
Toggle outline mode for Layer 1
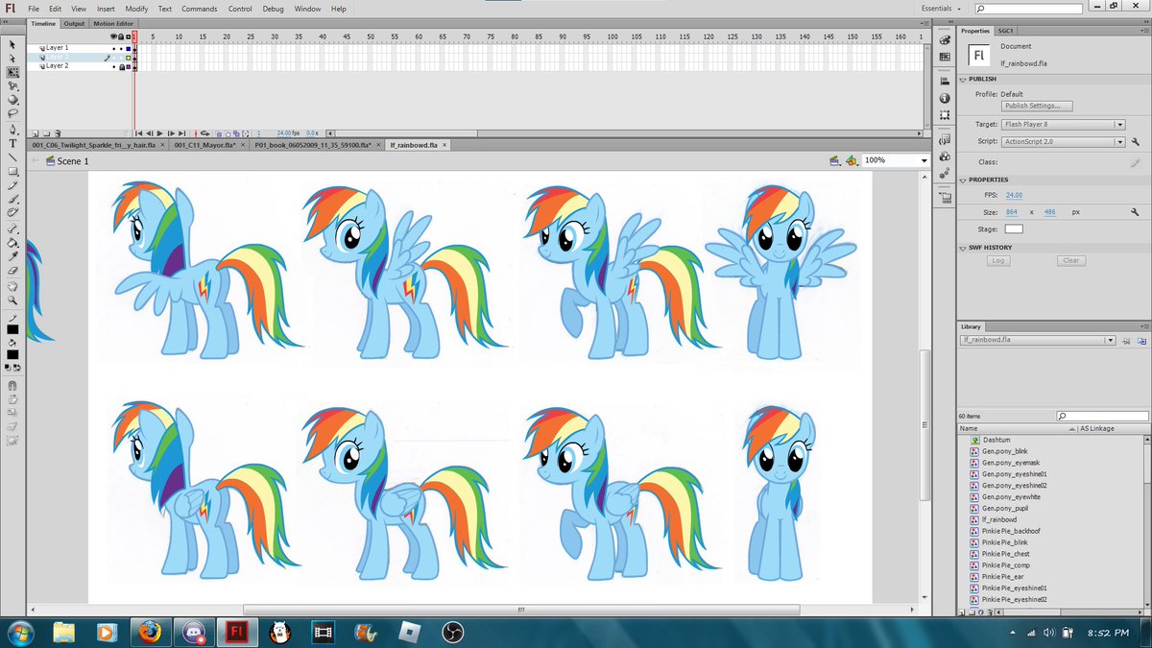coord(129,48)
